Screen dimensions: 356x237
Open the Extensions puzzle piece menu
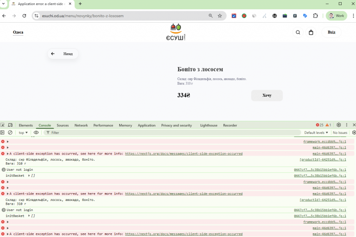click(x=315, y=16)
